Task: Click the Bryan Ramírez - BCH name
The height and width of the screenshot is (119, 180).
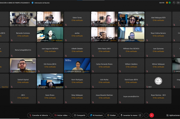Action: coord(158,95)
